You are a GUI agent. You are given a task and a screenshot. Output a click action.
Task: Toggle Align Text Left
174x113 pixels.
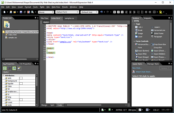[126, 12]
